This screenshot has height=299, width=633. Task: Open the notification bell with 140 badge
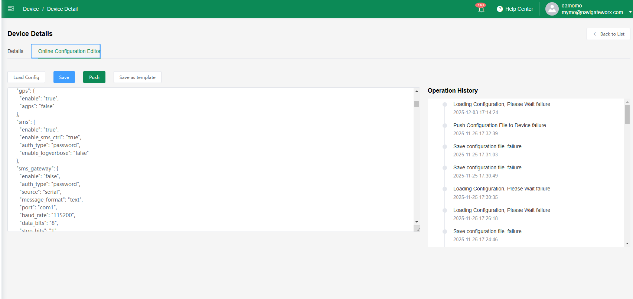pyautogui.click(x=481, y=9)
